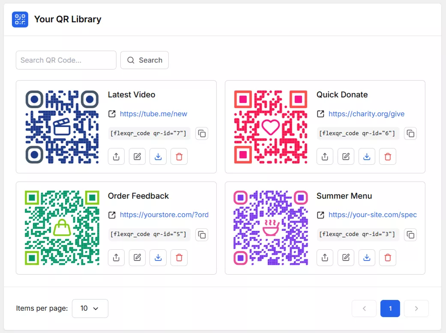The width and height of the screenshot is (446, 333).
Task: Share the Summer Menu QR code
Action: 325,257
